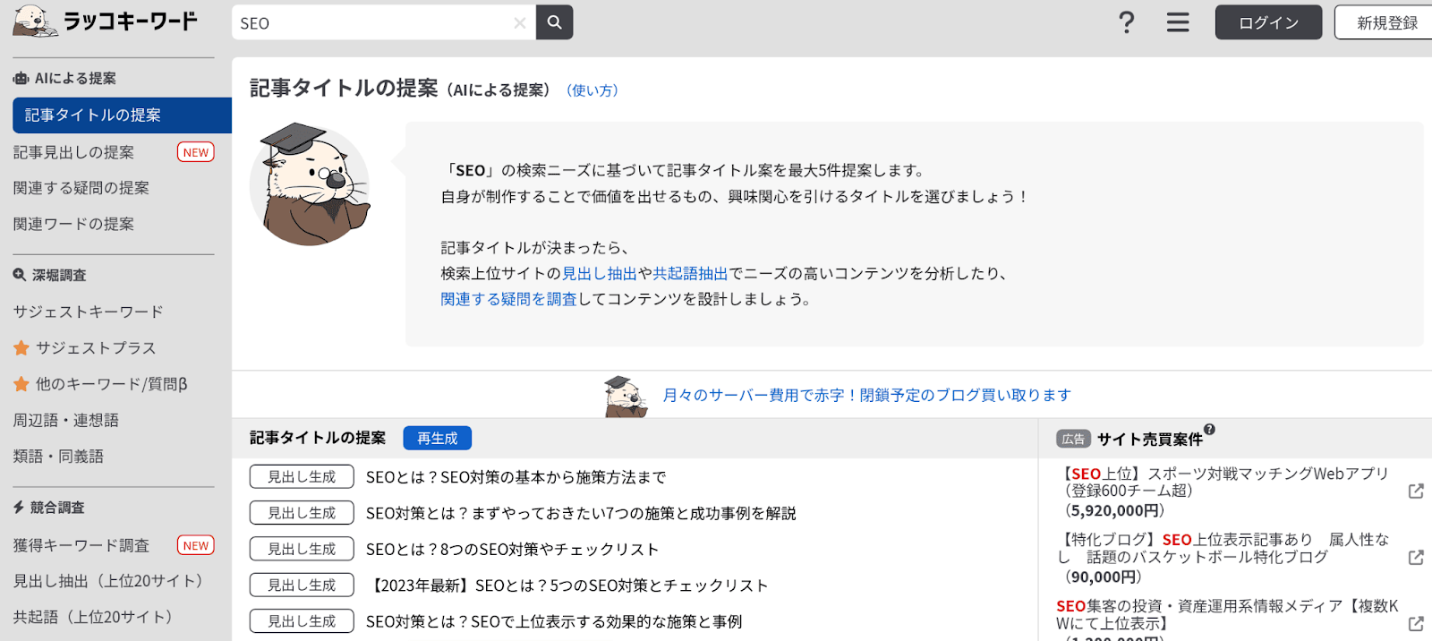The height and width of the screenshot is (641, 1432).
Task: Open 記事見出しの提案 in sidebar
Action: click(x=73, y=152)
